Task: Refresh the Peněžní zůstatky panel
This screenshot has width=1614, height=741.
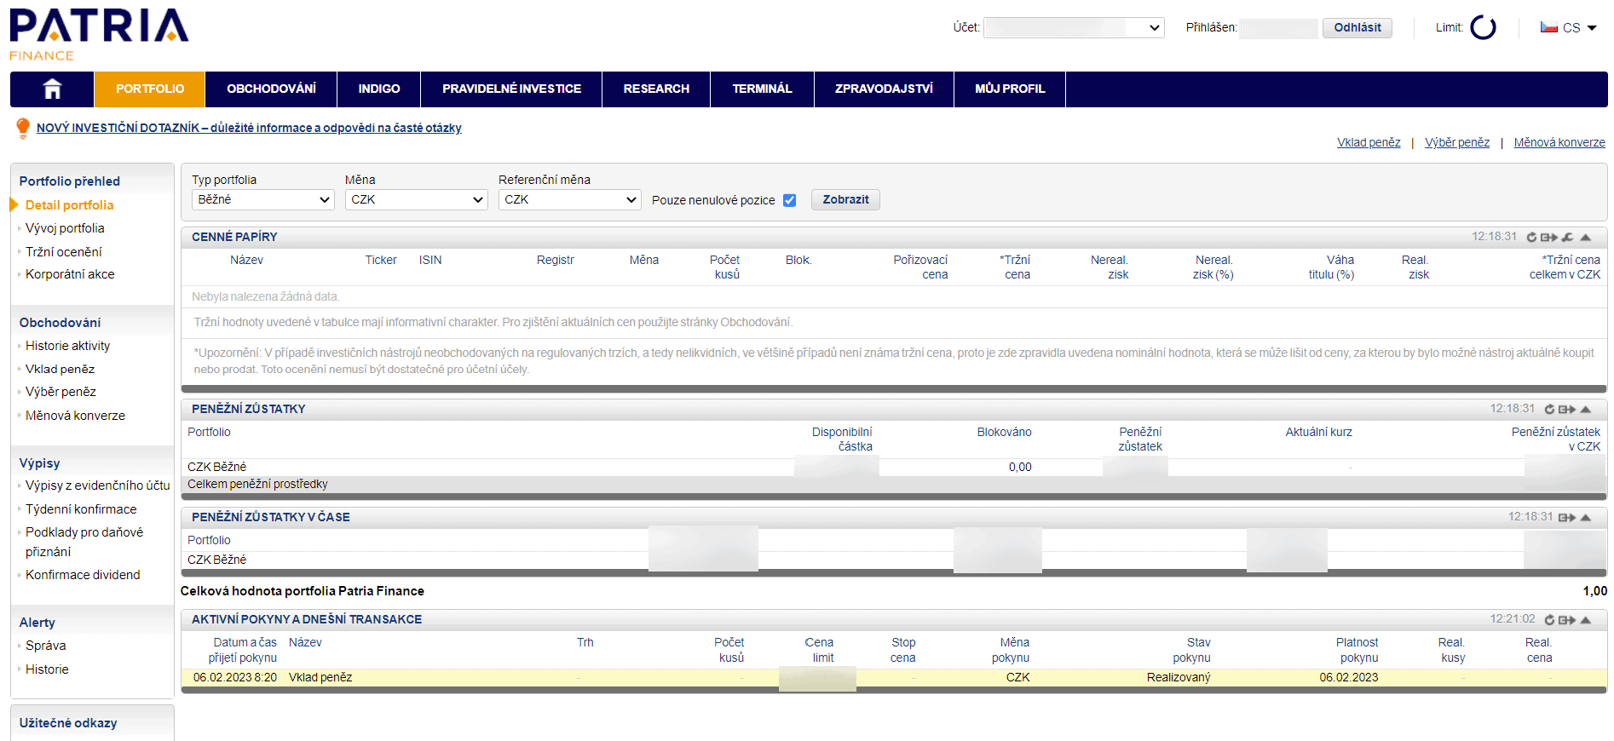Action: pyautogui.click(x=1549, y=410)
